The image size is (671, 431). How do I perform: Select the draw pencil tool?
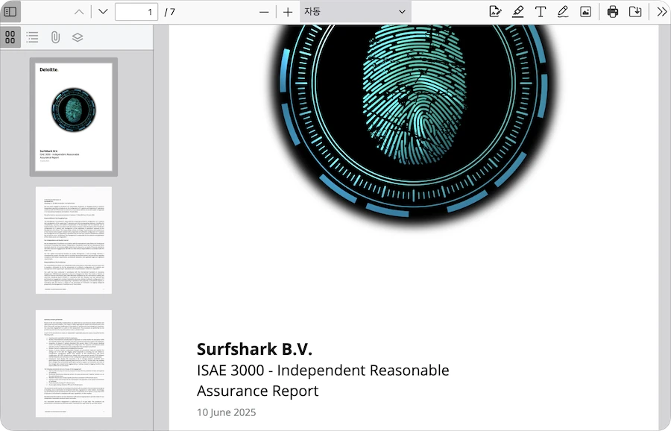coord(563,12)
